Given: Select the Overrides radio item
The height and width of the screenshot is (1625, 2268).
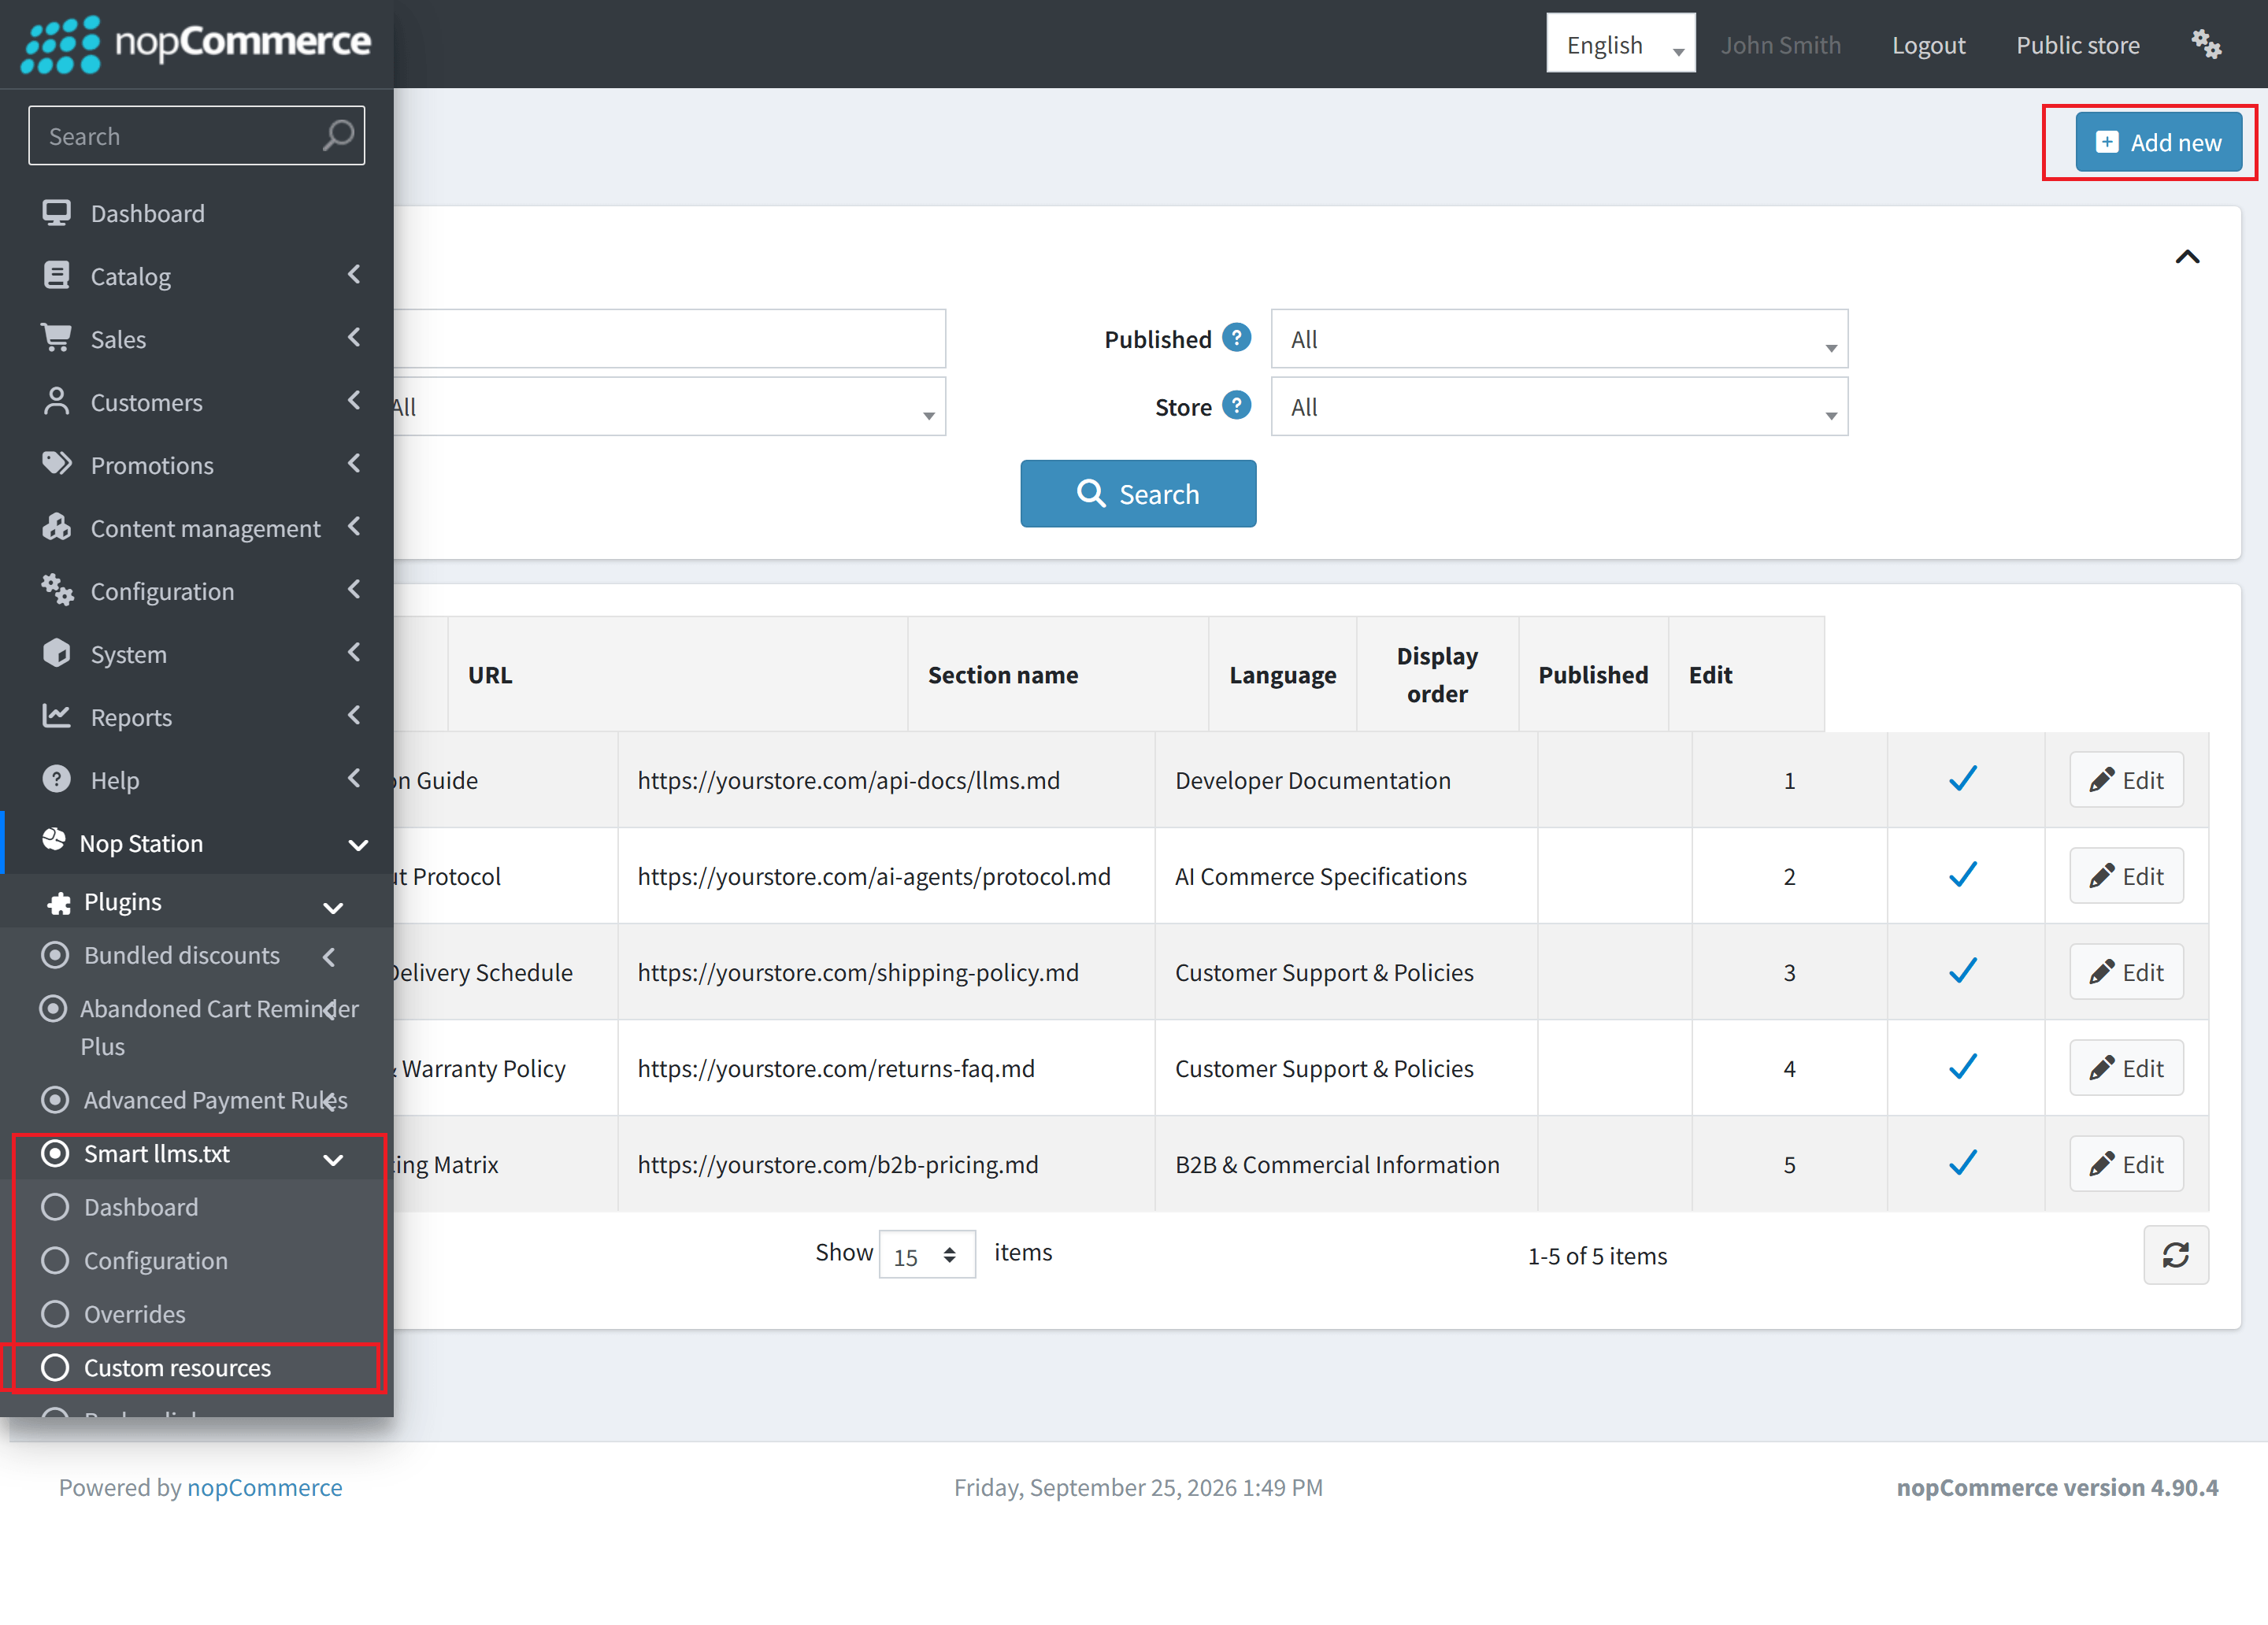Looking at the screenshot, I should pos(55,1314).
